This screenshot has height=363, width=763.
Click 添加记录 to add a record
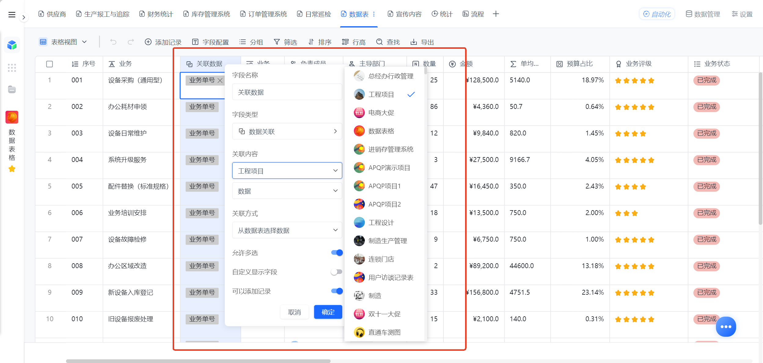tap(163, 42)
